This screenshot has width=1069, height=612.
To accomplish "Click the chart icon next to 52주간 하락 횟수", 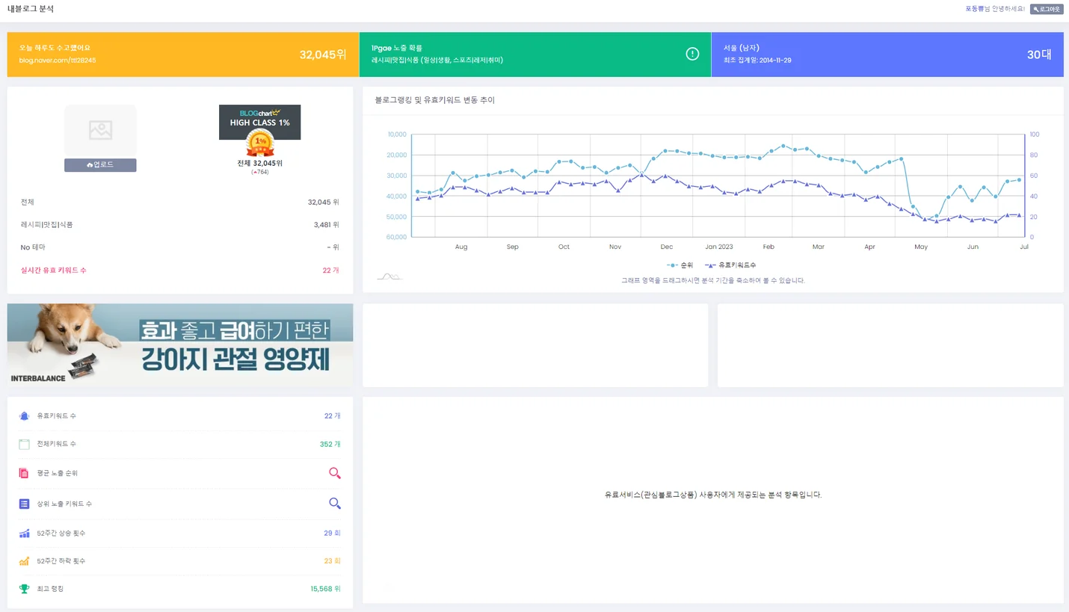I will [x=24, y=560].
